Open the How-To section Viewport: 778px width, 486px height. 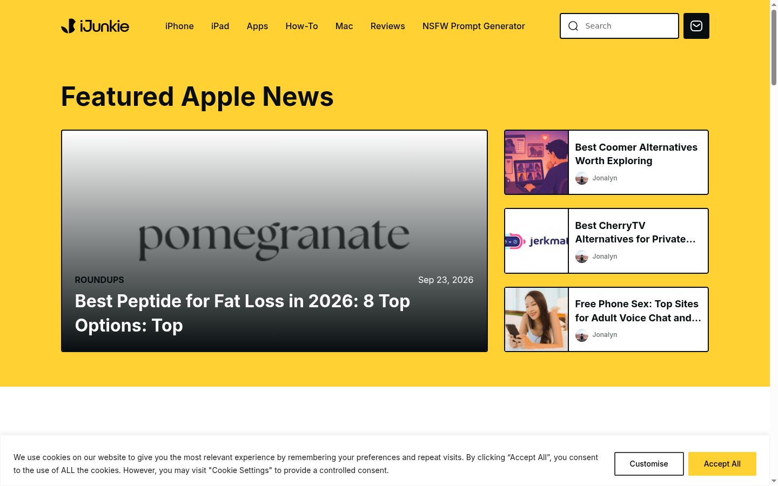301,26
